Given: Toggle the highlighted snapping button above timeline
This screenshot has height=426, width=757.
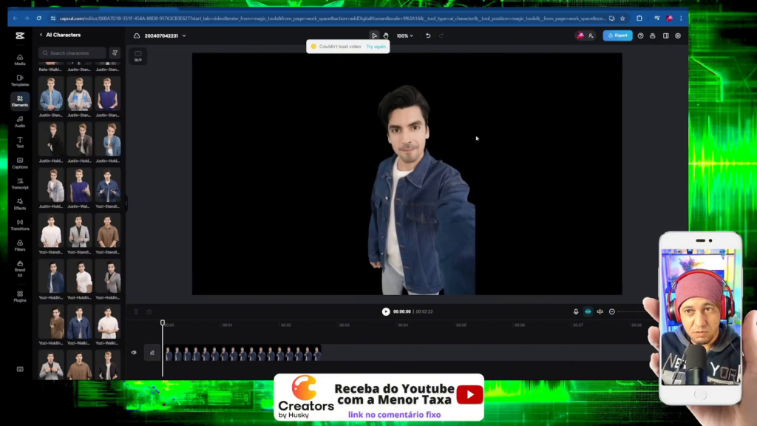Looking at the screenshot, I should point(588,311).
